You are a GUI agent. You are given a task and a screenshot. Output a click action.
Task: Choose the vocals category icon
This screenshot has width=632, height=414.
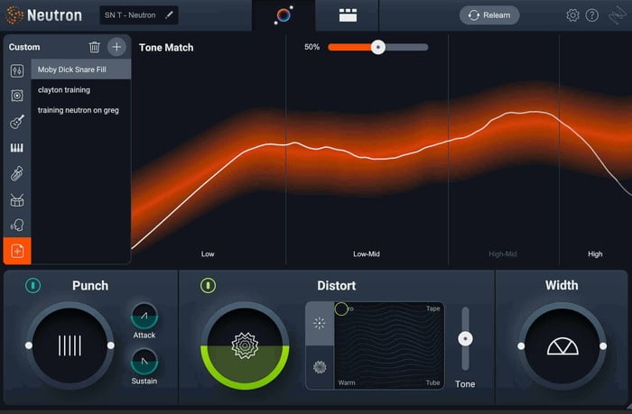17,225
